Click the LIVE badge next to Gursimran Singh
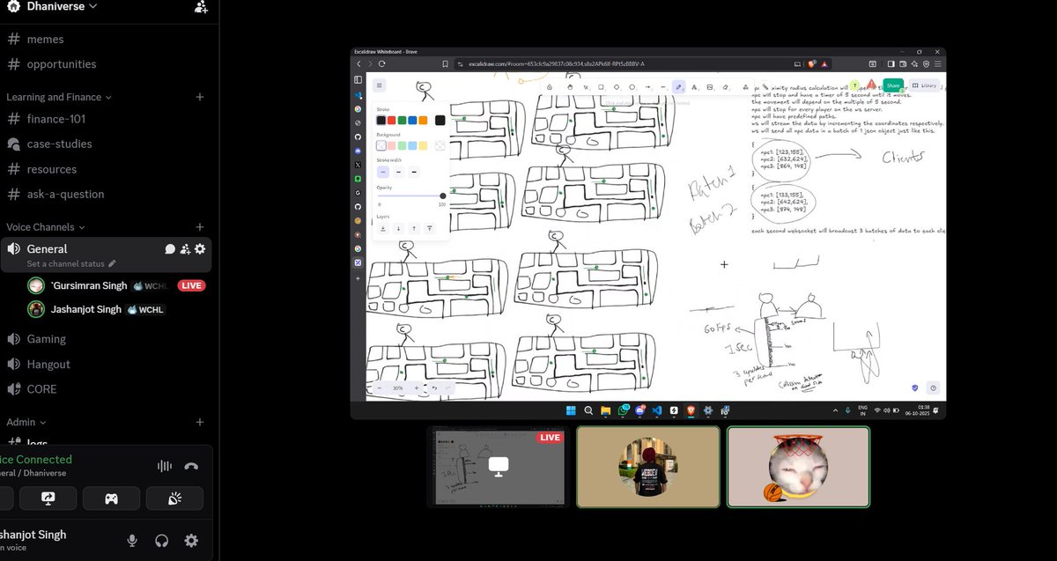Screen dimensions: 1057x561 point(191,285)
